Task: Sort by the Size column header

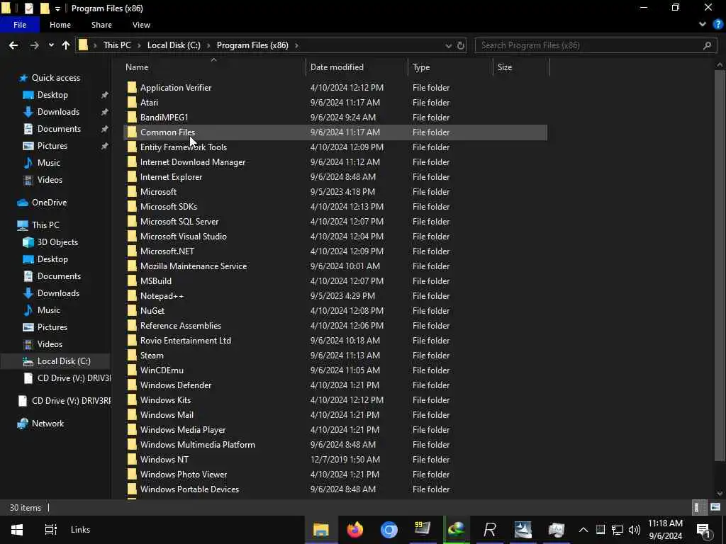Action: point(505,67)
